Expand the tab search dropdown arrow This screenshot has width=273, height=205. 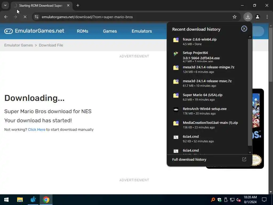(x=5, y=5)
